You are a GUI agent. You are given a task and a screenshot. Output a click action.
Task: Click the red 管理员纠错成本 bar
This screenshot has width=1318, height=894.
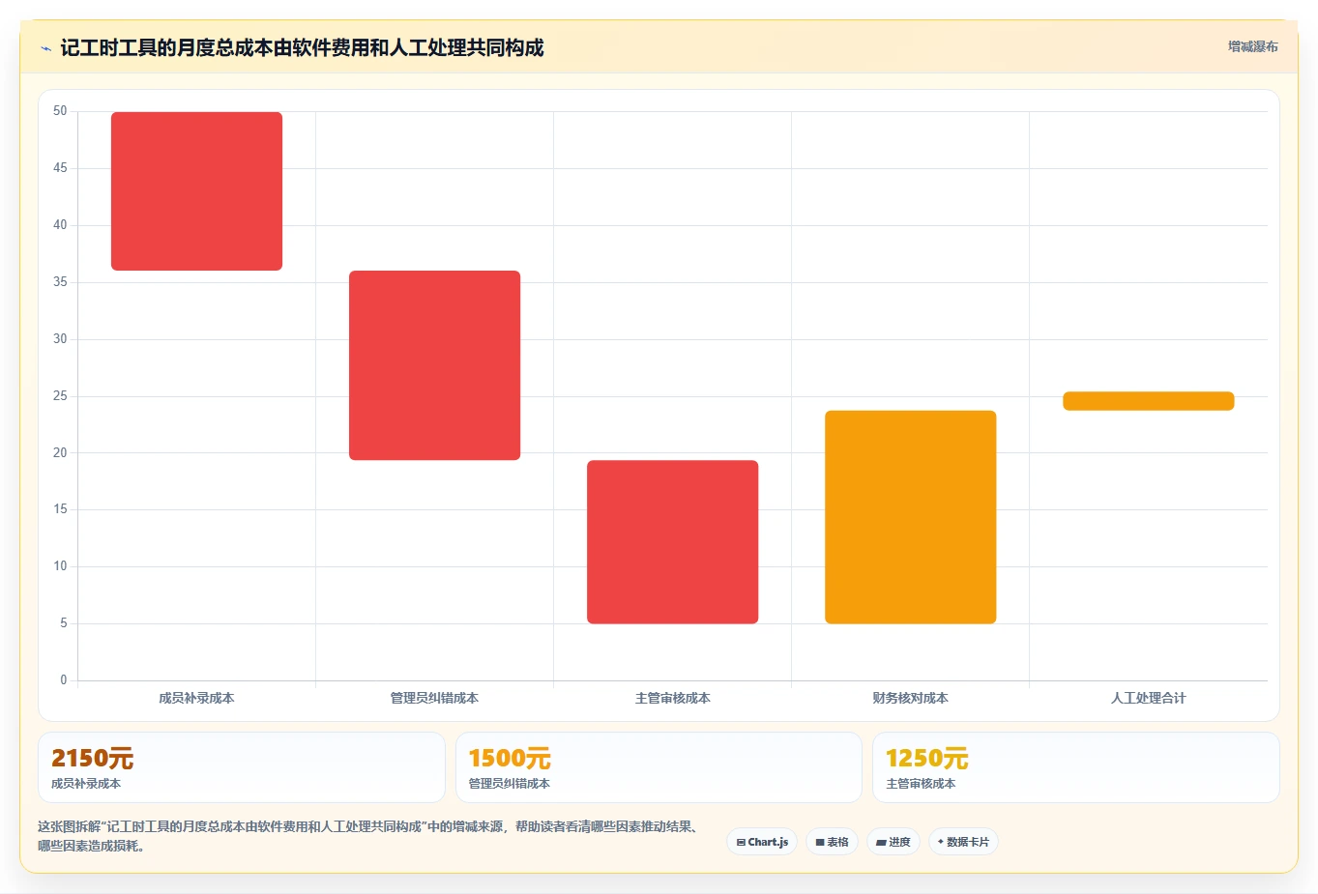[434, 365]
